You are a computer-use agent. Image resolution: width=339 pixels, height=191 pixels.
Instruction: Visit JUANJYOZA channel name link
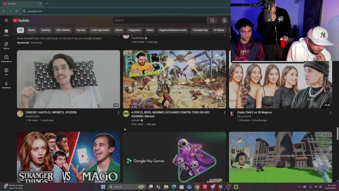click(x=32, y=116)
